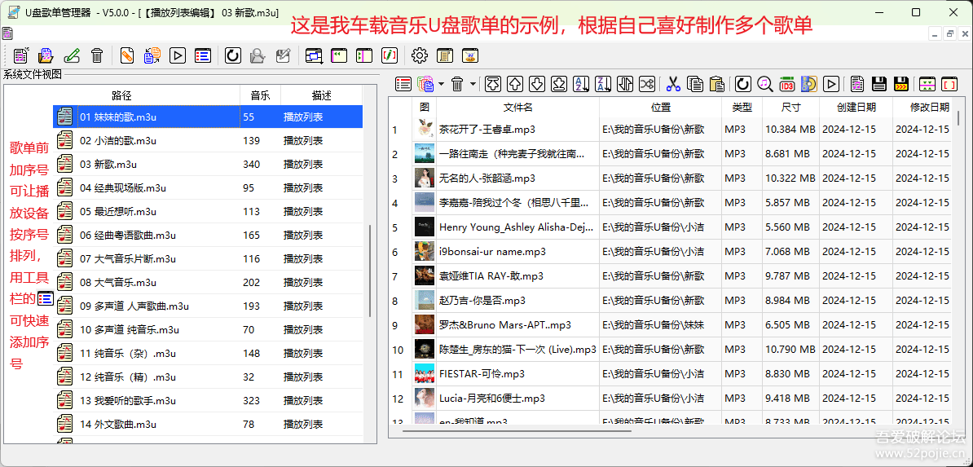Screen dimensions: 973x467
Task: Click the add-serial-number list icon
Action: (x=202, y=55)
